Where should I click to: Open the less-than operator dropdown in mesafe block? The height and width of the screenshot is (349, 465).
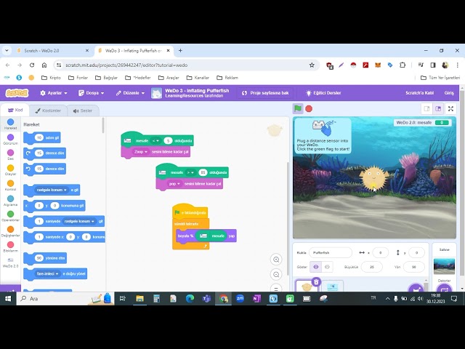click(155, 140)
